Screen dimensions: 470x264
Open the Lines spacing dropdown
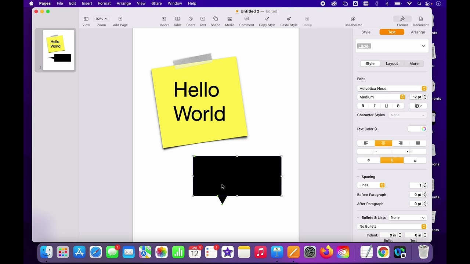point(371,185)
